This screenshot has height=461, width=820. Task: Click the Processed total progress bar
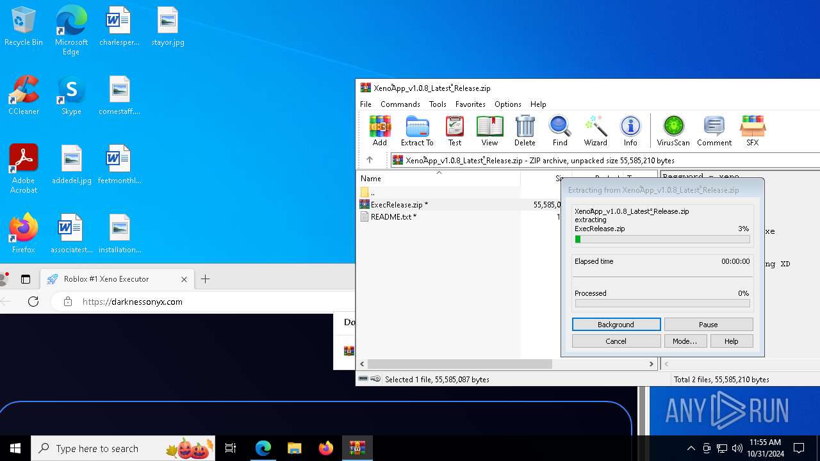coord(662,303)
